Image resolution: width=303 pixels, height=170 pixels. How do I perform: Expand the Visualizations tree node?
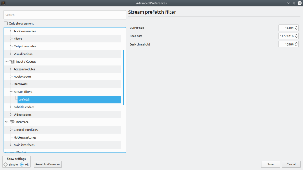click(11, 54)
